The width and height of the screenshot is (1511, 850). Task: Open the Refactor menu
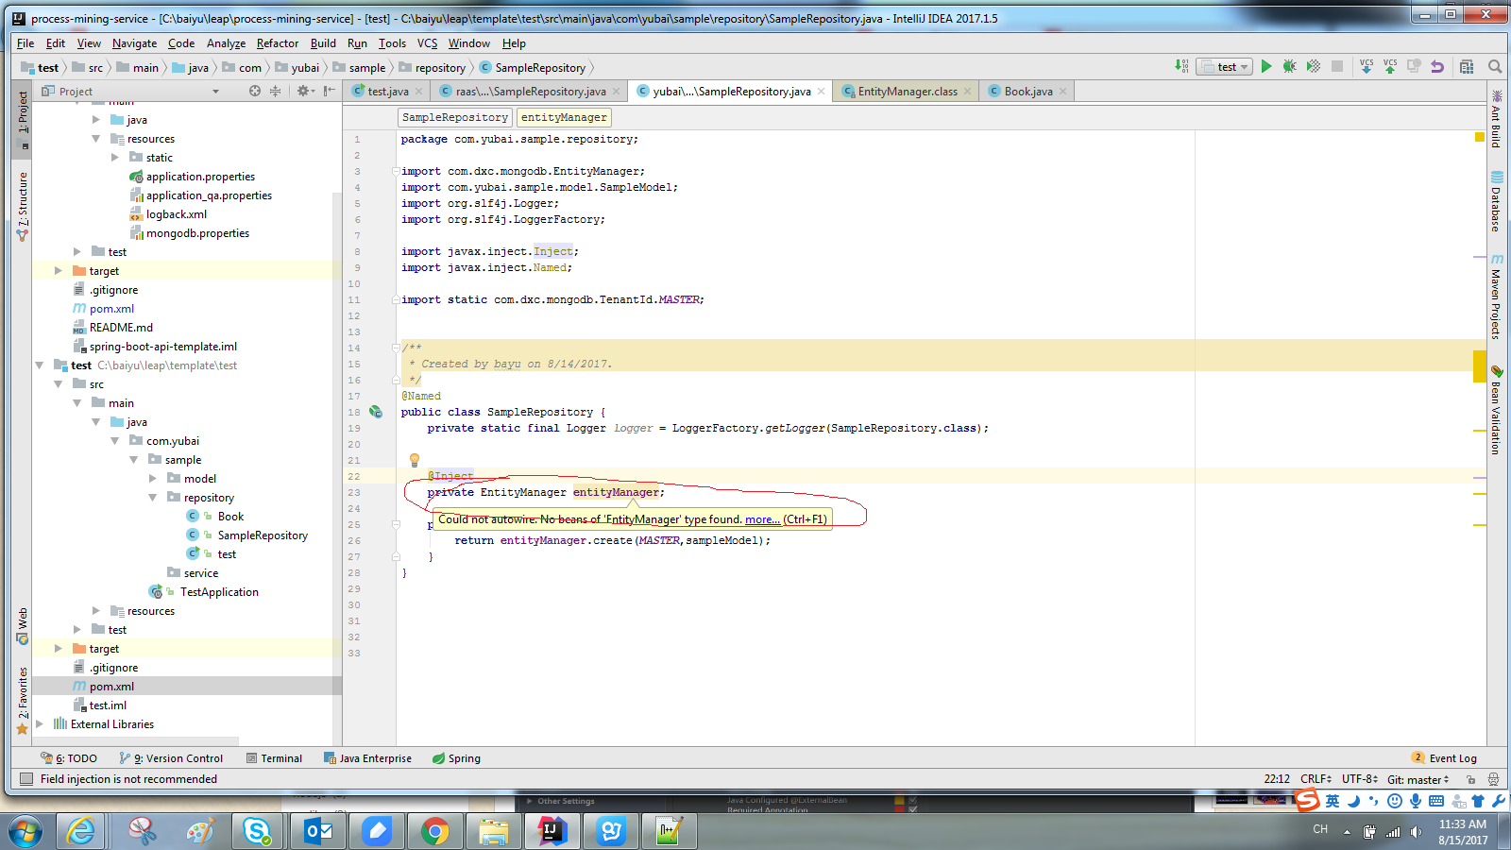(x=278, y=43)
